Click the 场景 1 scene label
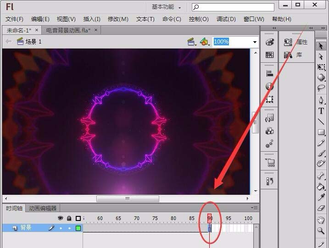 [33, 42]
